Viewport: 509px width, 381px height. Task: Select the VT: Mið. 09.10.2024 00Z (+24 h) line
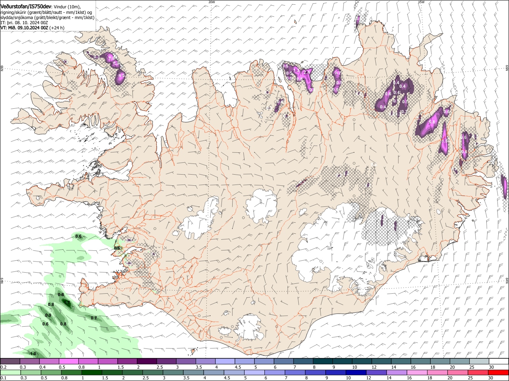33,28
